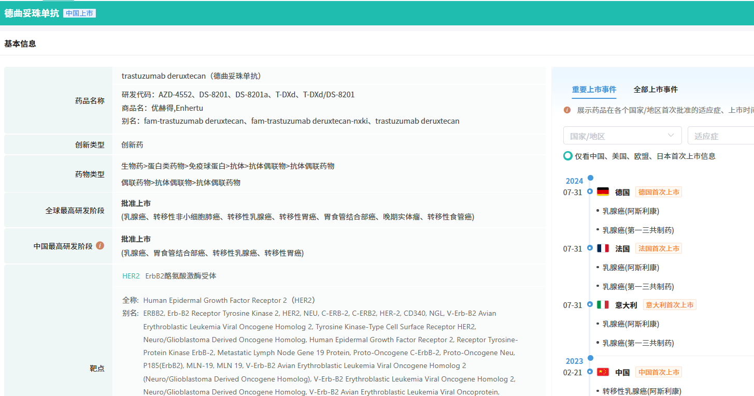754x396 pixels.
Task: Click the 德国首次上市 tag
Action: click(658, 192)
